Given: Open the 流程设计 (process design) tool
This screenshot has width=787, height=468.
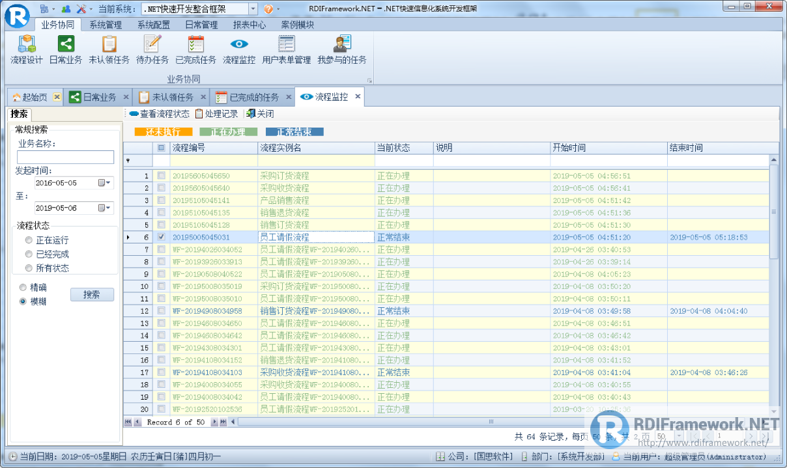Looking at the screenshot, I should (27, 50).
